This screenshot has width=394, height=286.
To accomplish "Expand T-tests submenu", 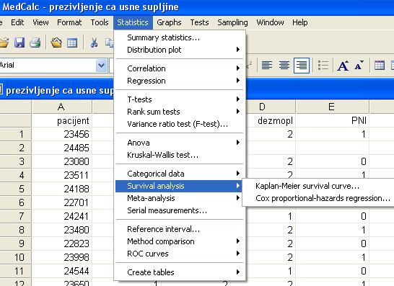I will click(180, 99).
